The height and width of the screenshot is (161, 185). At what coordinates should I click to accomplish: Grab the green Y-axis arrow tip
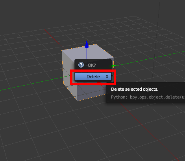(x=114, y=66)
